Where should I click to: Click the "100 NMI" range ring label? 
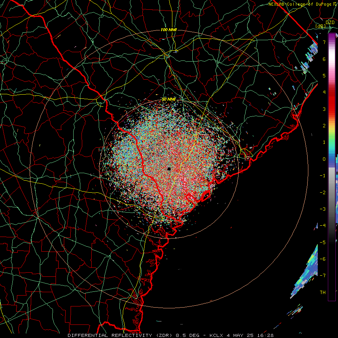169,30
